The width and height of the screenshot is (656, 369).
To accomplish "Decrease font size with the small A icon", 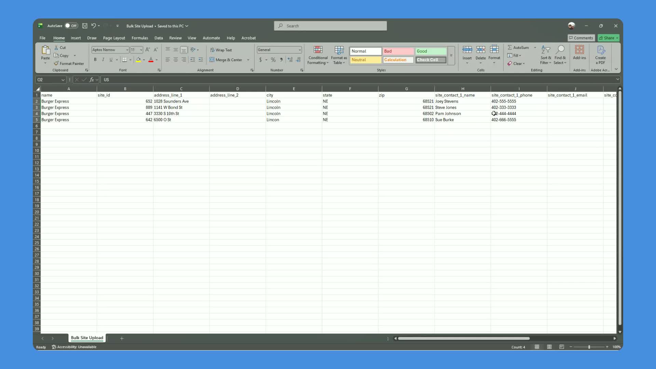I will coord(156,50).
